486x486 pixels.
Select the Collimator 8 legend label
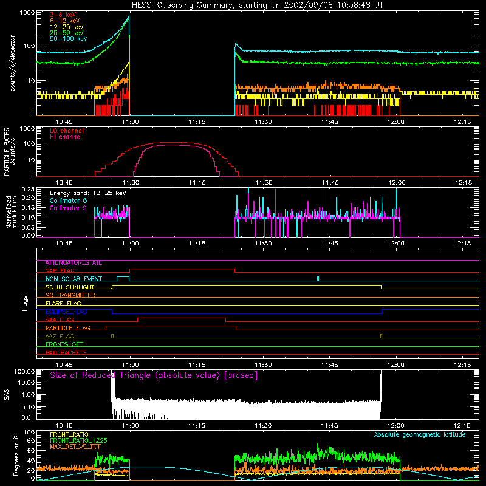68,200
